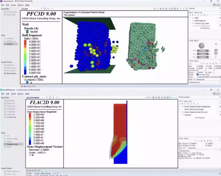Click the print icon in FLAC2D plot toolbar

coord(159,97)
